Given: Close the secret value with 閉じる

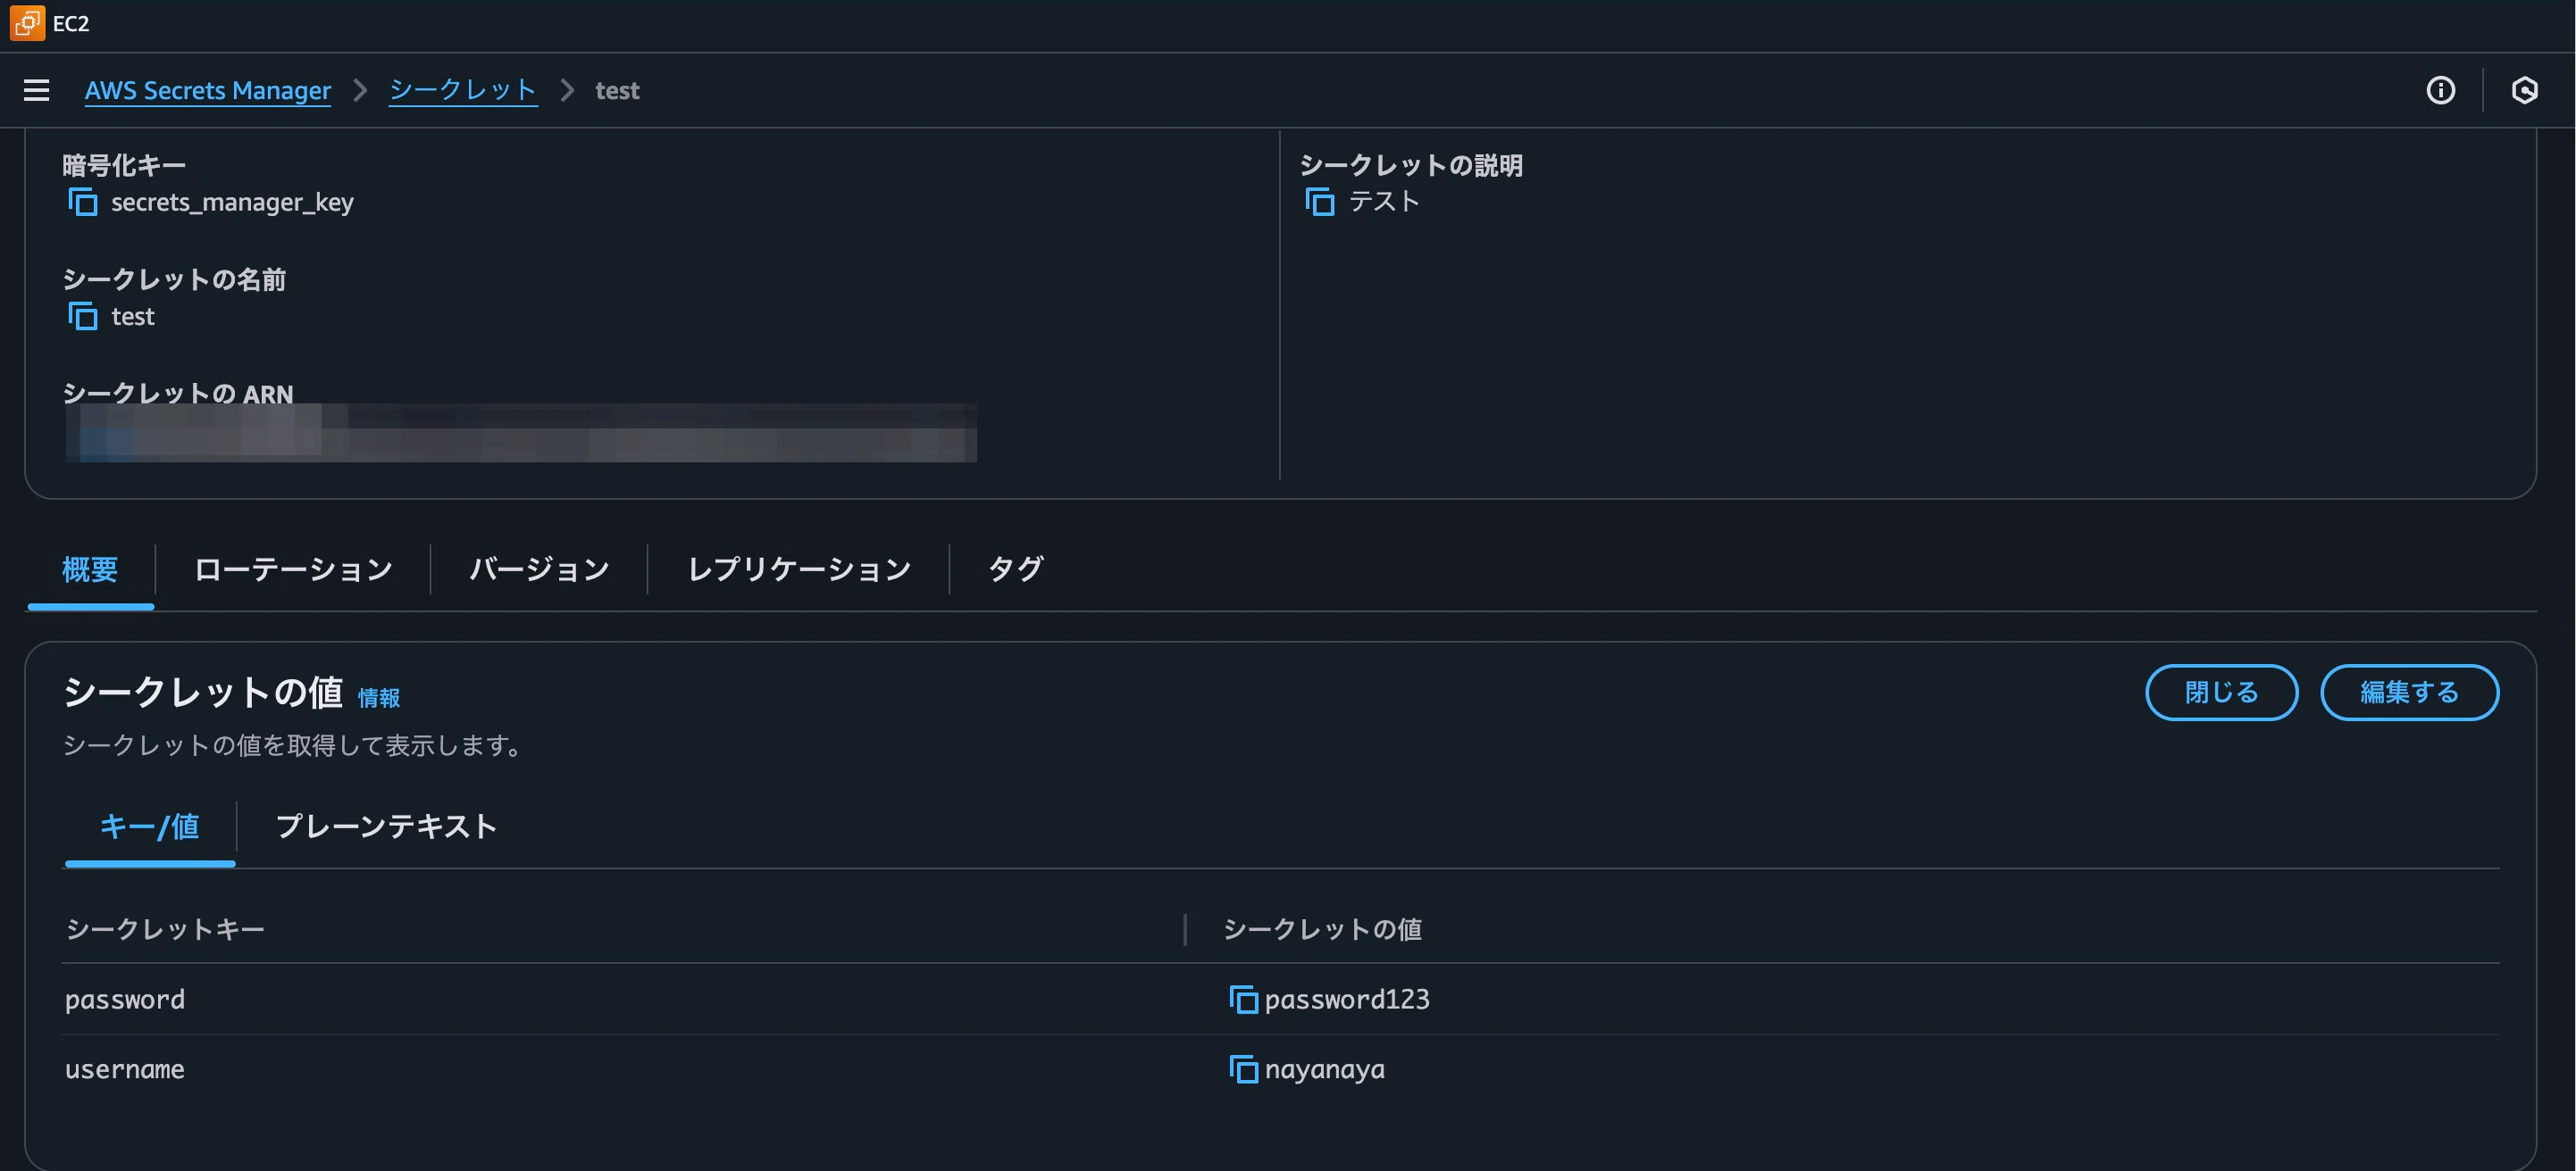Looking at the screenshot, I should (2221, 692).
